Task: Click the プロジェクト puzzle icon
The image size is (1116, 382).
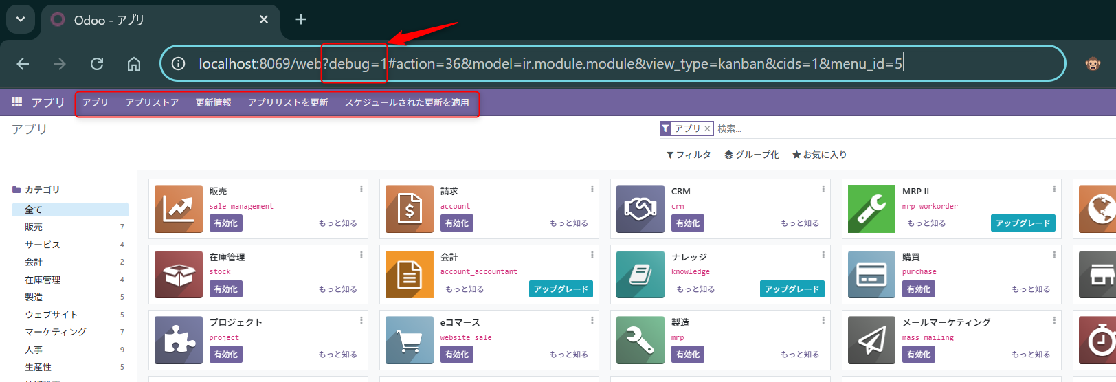Action: 179,340
